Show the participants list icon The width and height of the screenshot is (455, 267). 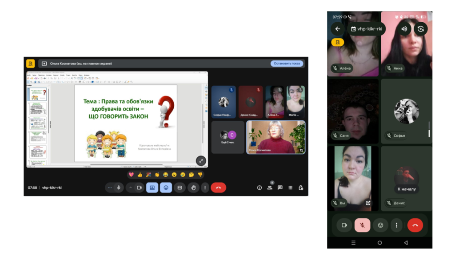point(270,187)
